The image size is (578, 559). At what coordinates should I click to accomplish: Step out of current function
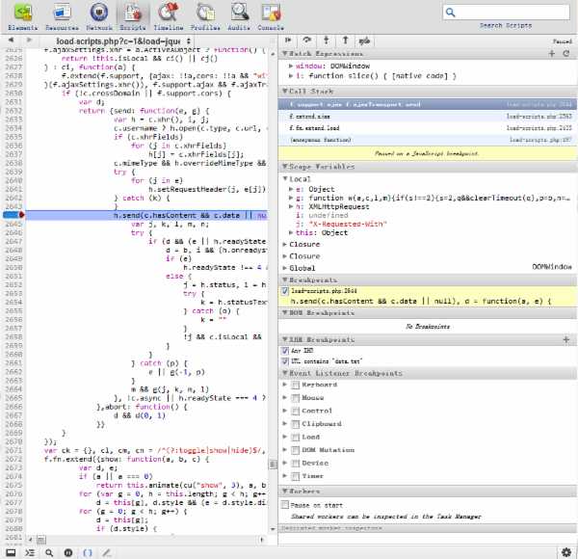346,40
